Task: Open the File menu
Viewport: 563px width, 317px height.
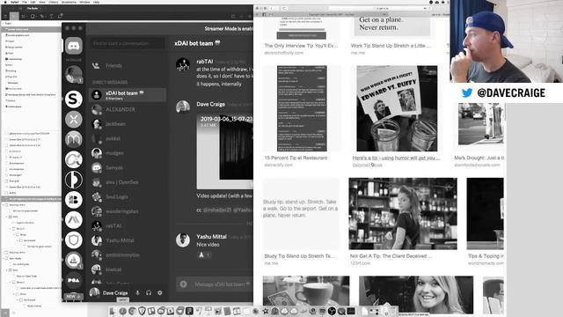Action: tap(25, 2)
